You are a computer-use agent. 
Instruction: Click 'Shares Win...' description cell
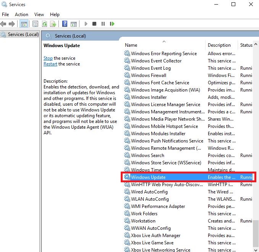(220, 119)
